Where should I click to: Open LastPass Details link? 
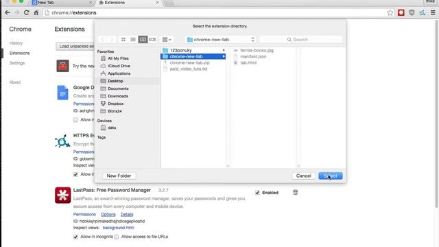[127, 214]
